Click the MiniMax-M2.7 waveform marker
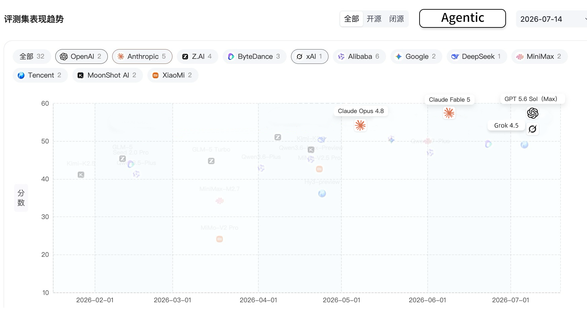 (x=220, y=201)
